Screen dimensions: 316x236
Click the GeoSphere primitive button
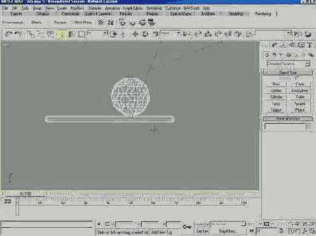(x=300, y=91)
